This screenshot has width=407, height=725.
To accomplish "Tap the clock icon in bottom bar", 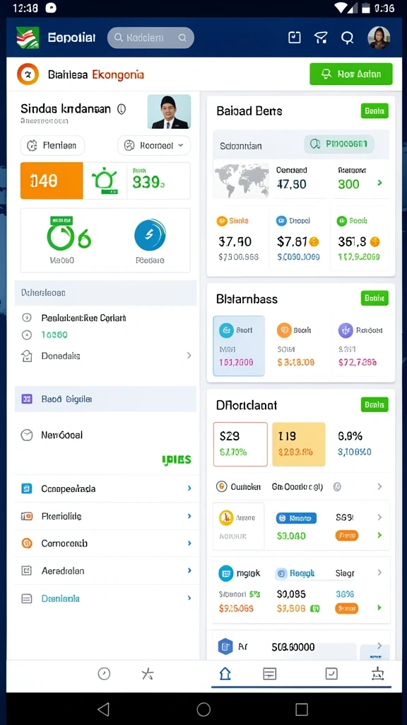I will 105,674.
